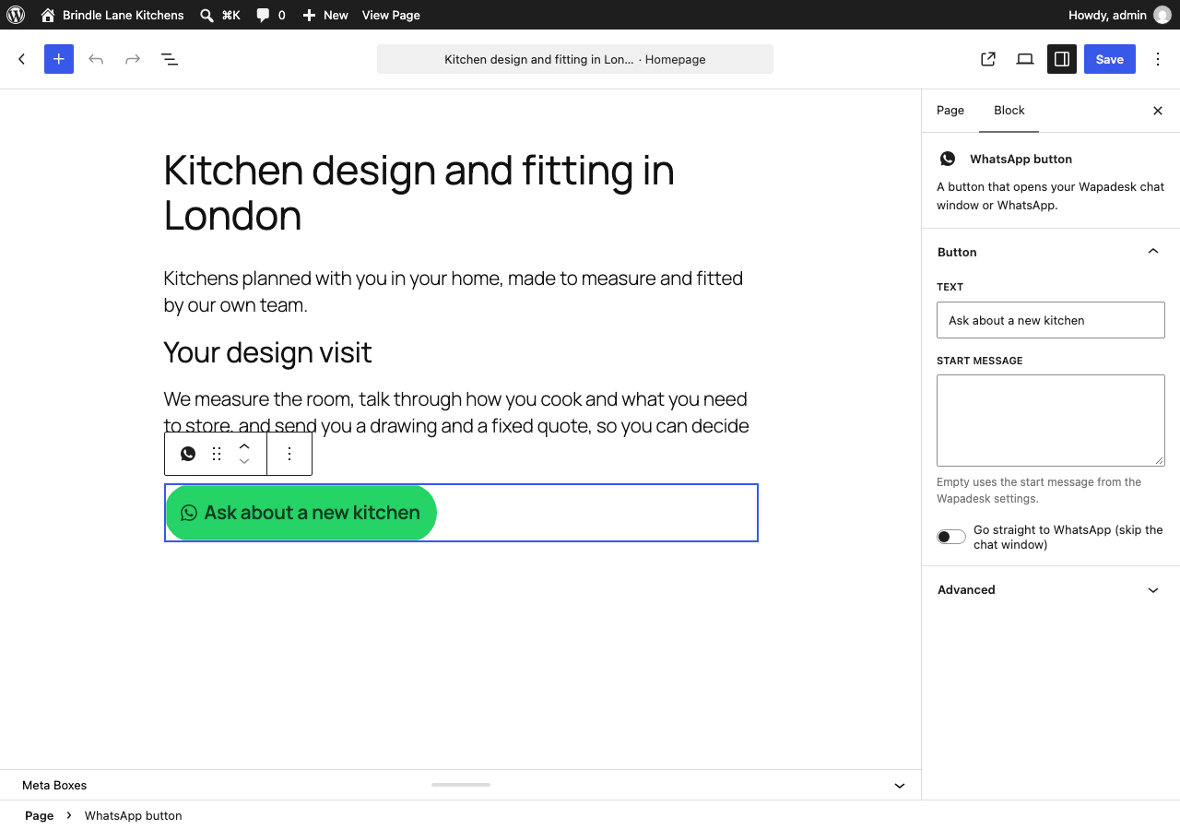Viewport: 1180px width, 830px height.
Task: Open the block toolbar options menu
Action: pyautogui.click(x=289, y=454)
